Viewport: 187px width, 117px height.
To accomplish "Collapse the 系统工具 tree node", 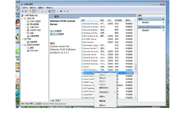I will (x=23, y=19).
